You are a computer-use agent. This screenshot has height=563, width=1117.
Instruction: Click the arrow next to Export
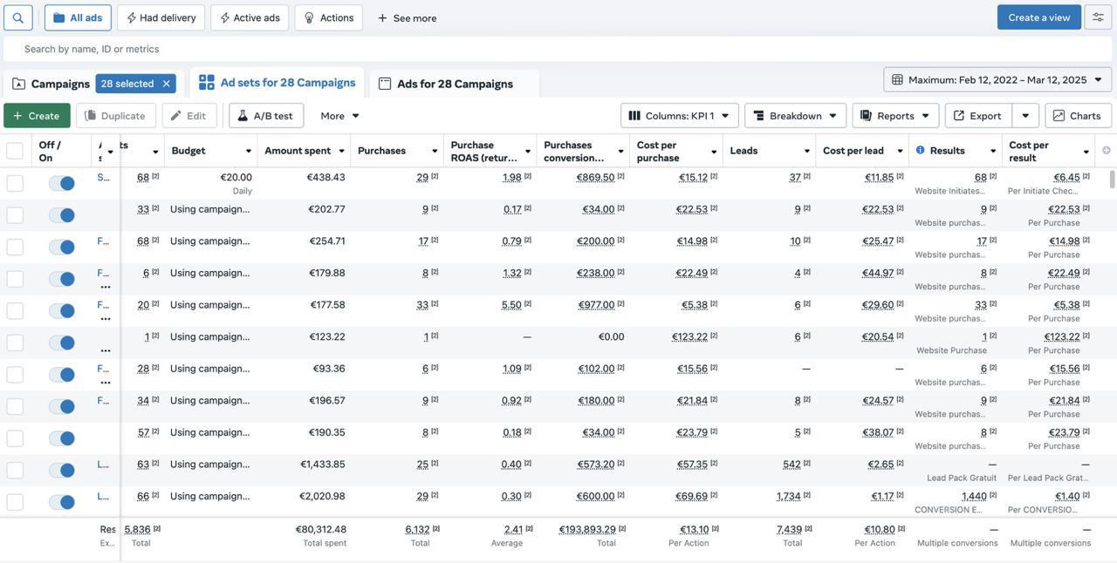coord(1025,116)
